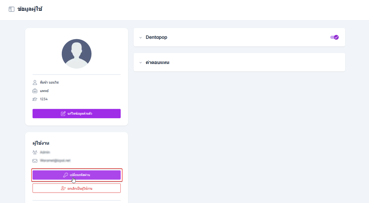Viewport: 369px width, 203px height.
Task: Click the user group icon under ผู้ใช้งาน
Action: tap(35, 152)
